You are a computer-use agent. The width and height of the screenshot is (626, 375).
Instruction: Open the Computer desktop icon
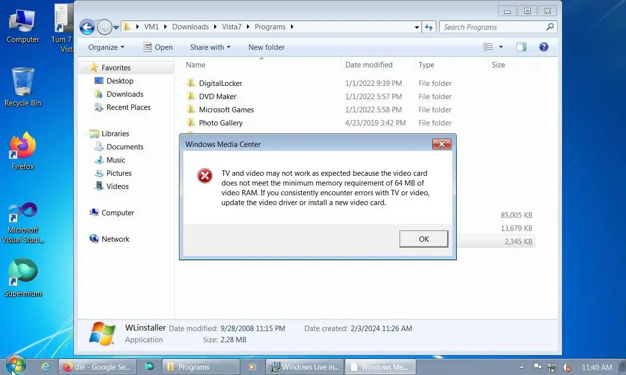[22, 25]
